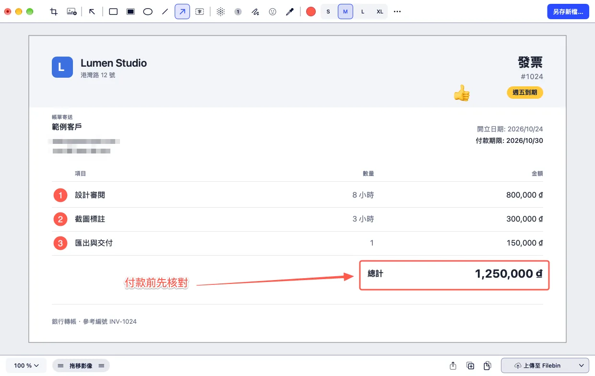Image resolution: width=595 pixels, height=376 pixels.
Task: Click the 銀行轉帳 reference footer text
Action: click(94, 321)
